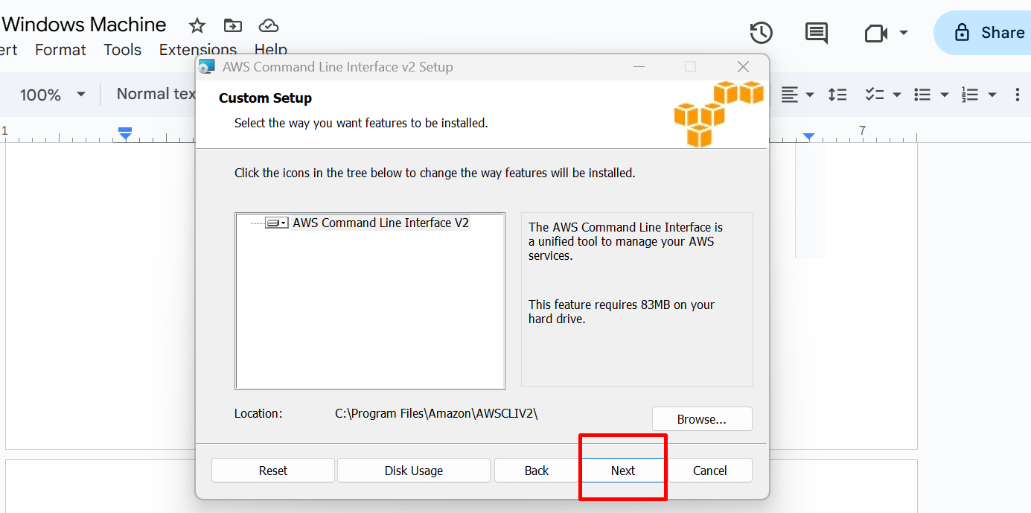Open the Extensions menu
1031x513 pixels.
tap(198, 50)
